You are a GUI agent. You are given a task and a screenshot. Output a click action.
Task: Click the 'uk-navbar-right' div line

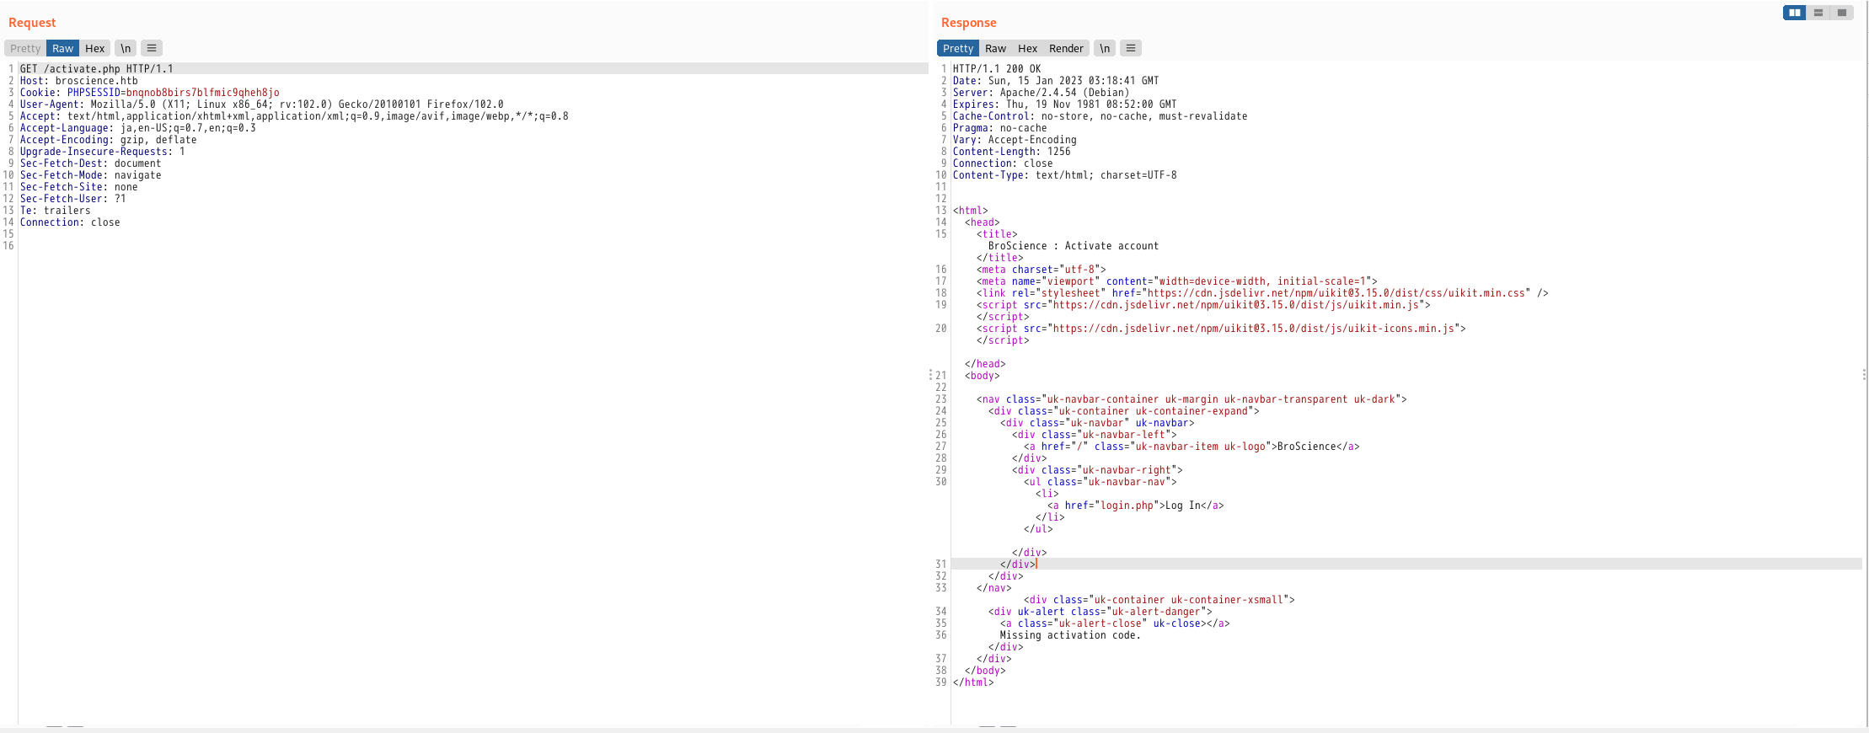pos(1098,470)
